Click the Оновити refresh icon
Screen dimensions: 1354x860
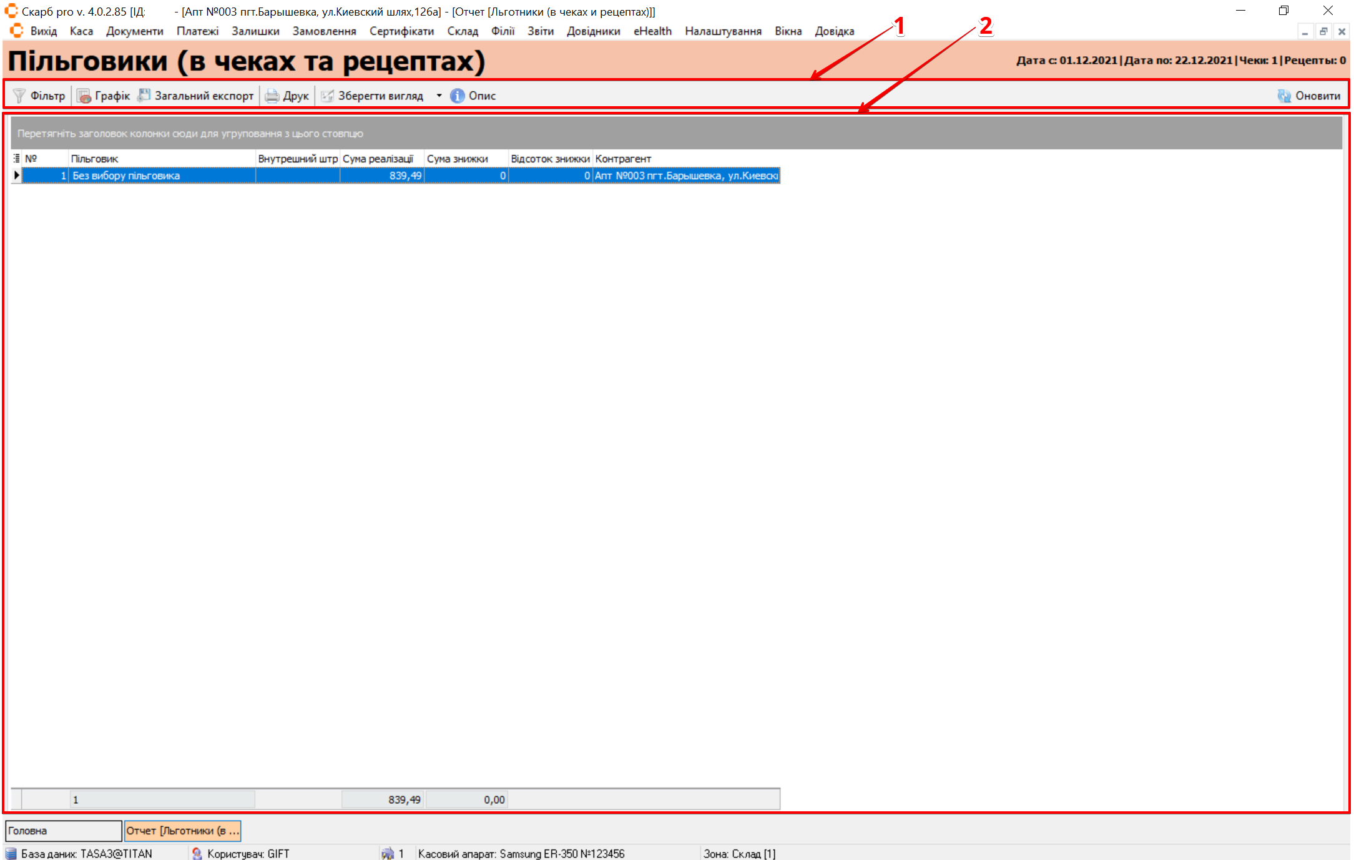click(1284, 96)
